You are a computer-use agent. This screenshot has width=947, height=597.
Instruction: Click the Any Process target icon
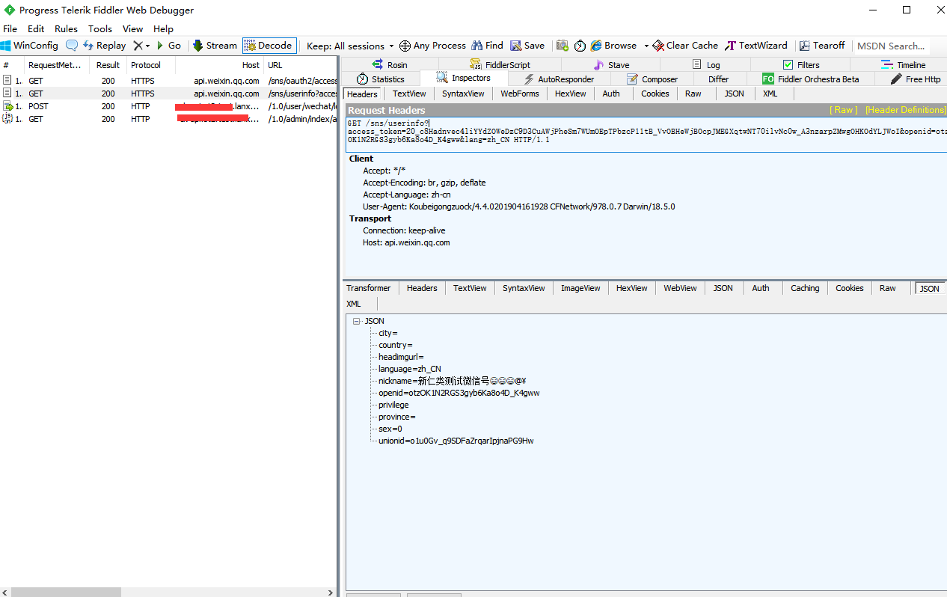click(405, 46)
